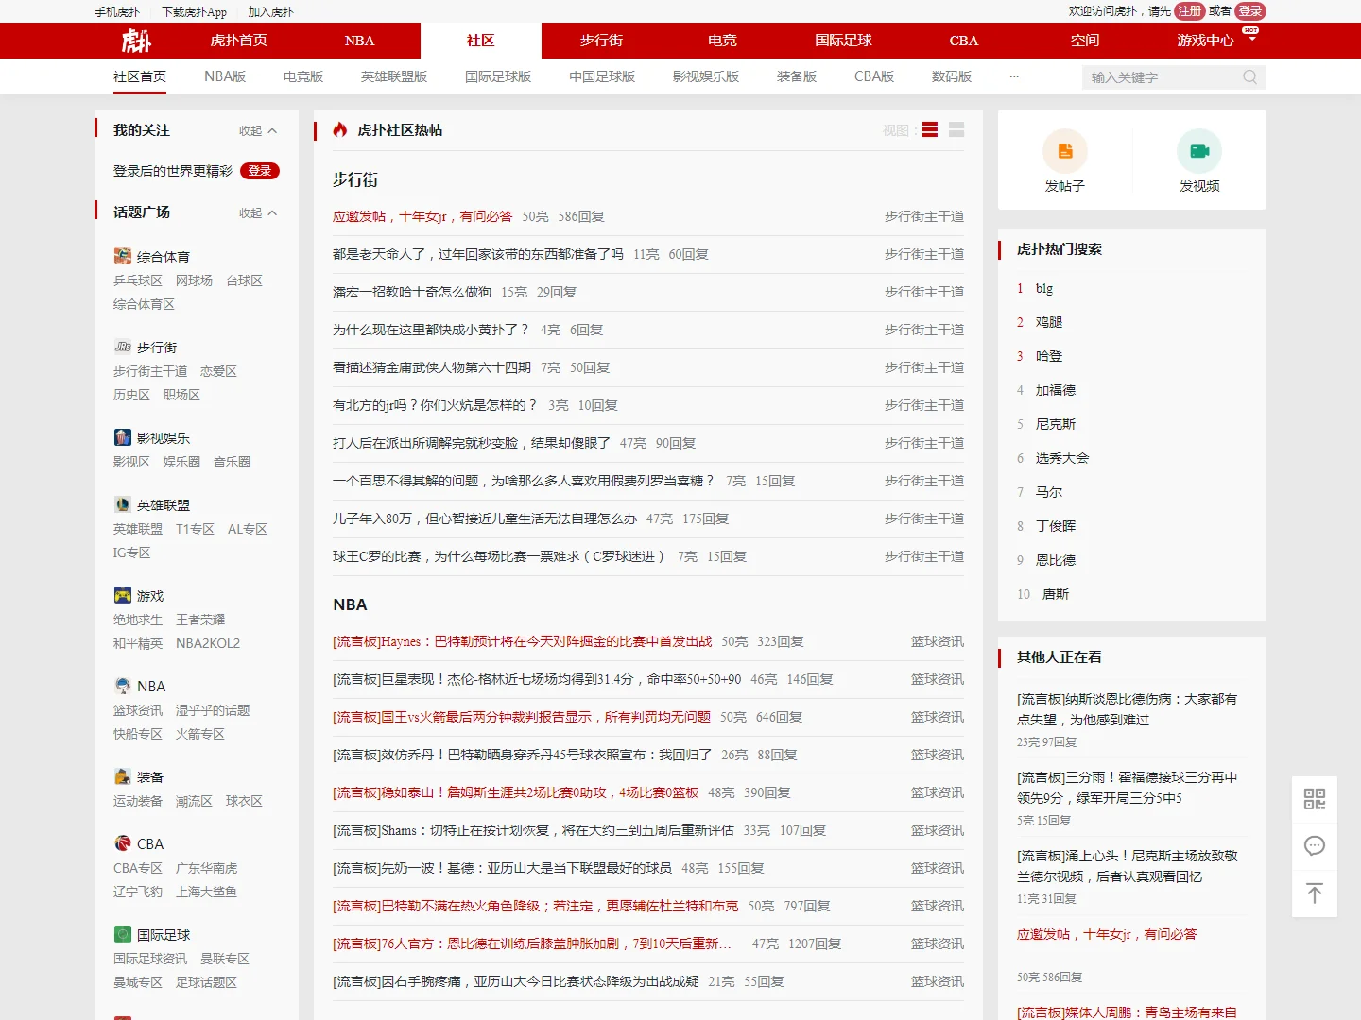1361x1020 pixels.
Task: Open post 潘宏一招教哈士奇怎么做狗
Action: pyautogui.click(x=412, y=292)
